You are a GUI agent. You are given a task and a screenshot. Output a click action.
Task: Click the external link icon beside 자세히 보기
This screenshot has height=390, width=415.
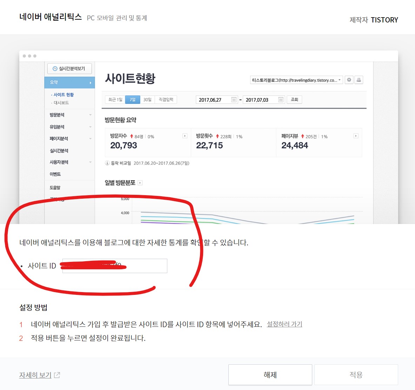click(x=57, y=375)
